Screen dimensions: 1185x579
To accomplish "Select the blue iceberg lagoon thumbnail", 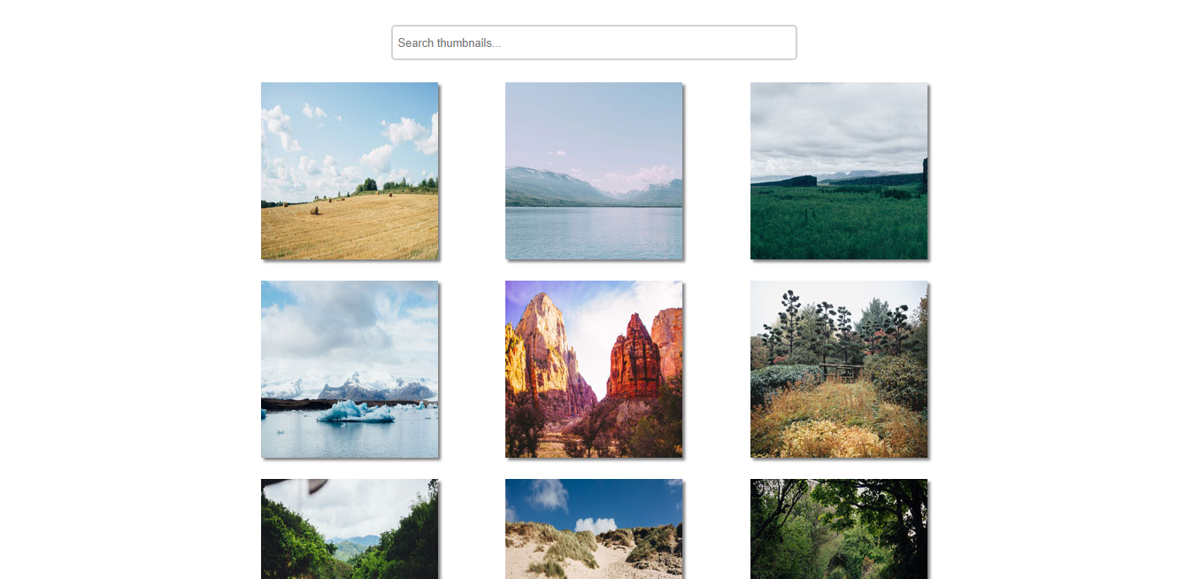I will [x=350, y=369].
